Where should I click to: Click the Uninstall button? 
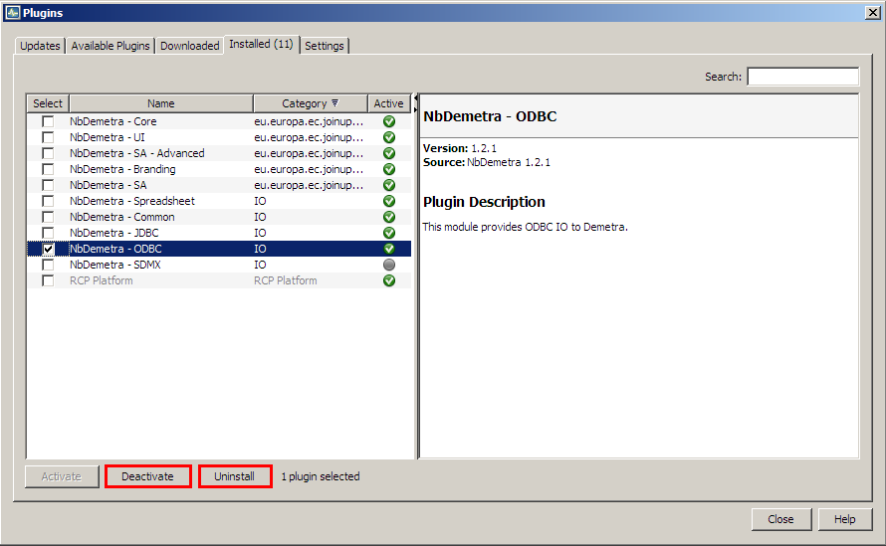(235, 476)
